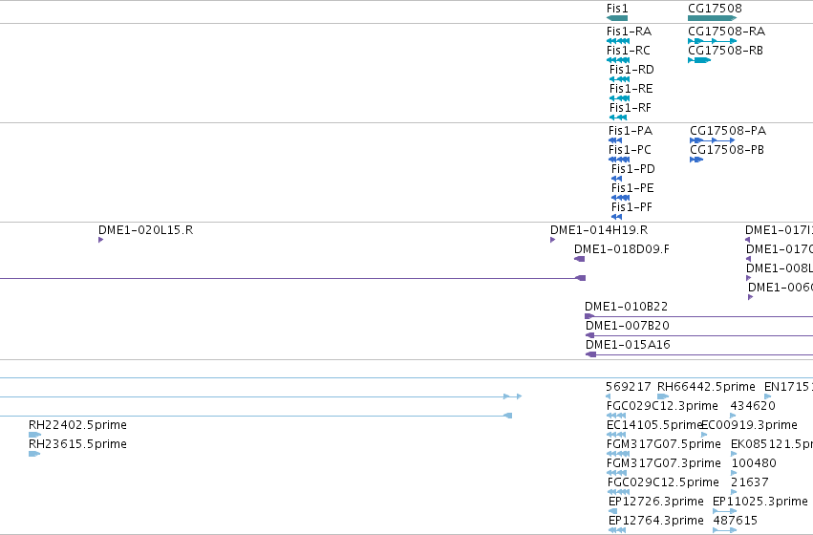This screenshot has height=535, width=813.
Task: Select the Fis1-PF protein feature
Action: 631,207
